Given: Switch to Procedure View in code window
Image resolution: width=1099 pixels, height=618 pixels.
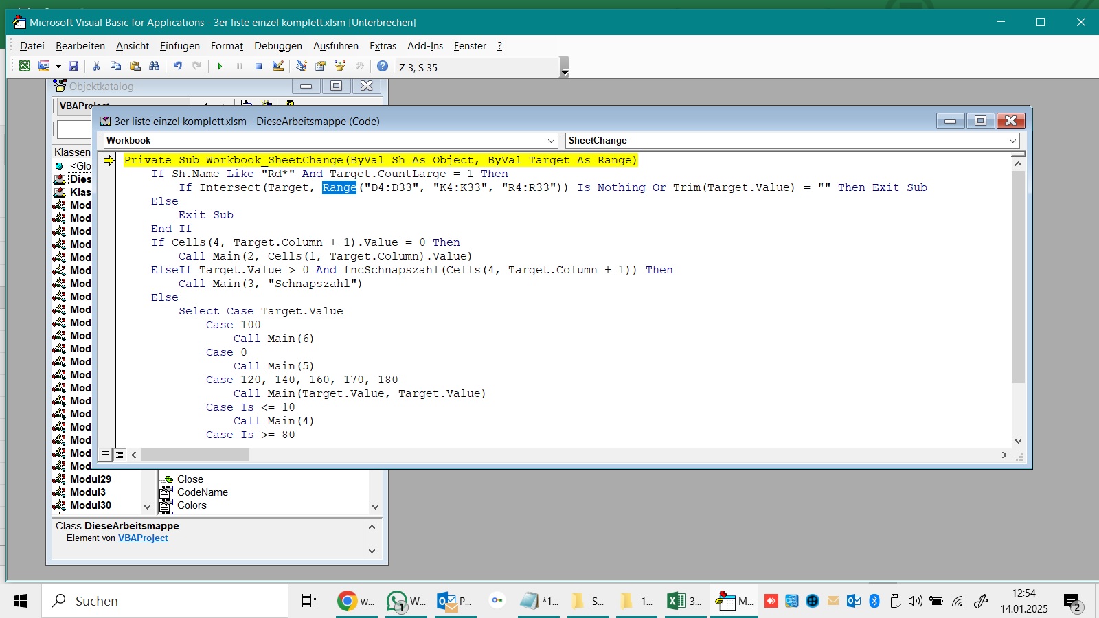Looking at the screenshot, I should [105, 454].
